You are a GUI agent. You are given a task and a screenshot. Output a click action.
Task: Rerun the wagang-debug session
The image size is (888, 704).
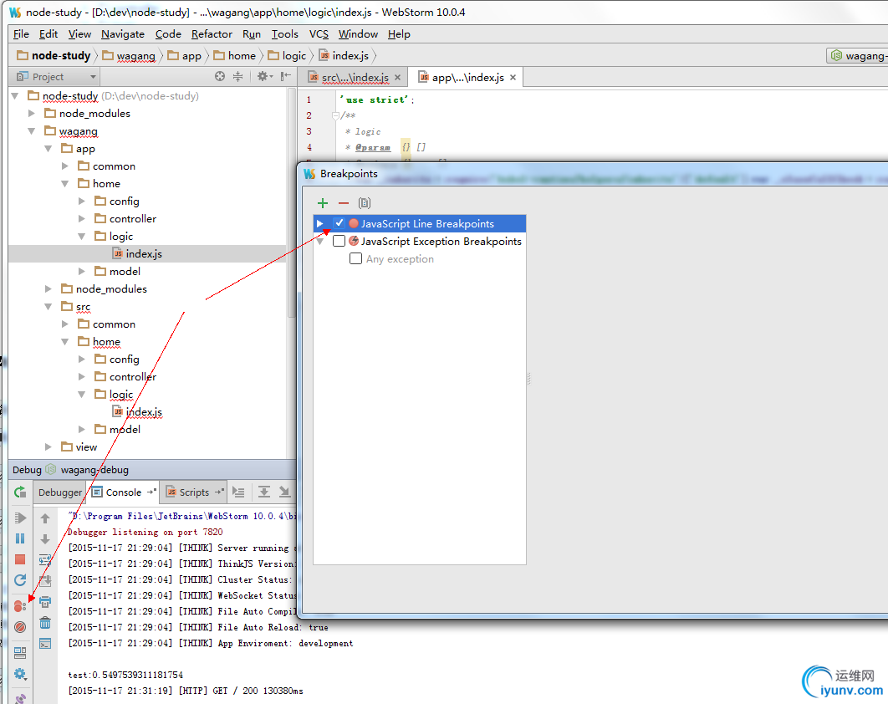[20, 492]
